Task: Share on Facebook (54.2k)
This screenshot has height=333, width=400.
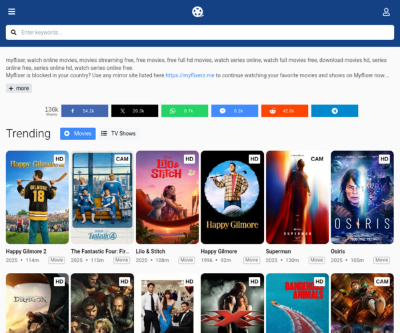Action: point(85,111)
